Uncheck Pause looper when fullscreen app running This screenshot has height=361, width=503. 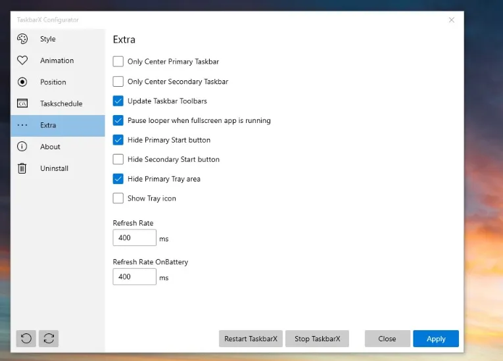tap(118, 120)
